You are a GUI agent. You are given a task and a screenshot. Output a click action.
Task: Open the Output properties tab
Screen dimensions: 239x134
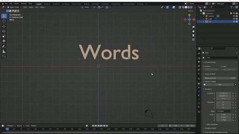pyautogui.click(x=199, y=62)
